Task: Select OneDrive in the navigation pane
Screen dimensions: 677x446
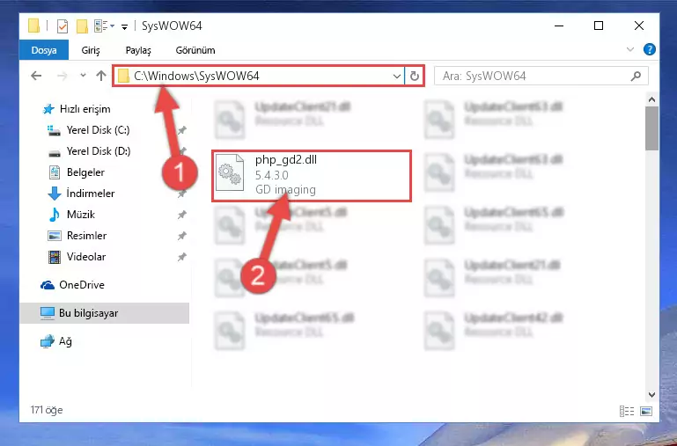Action: [82, 285]
